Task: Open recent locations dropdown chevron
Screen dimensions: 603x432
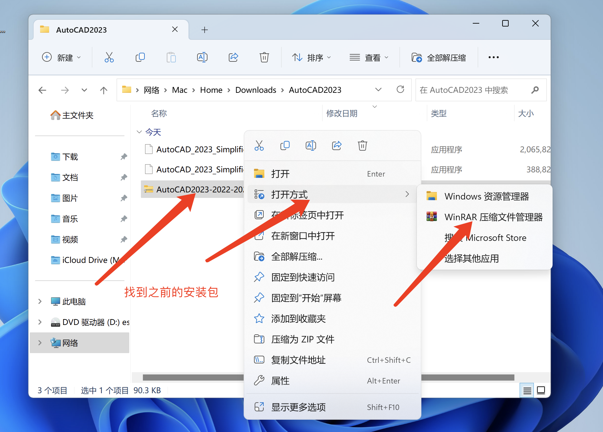Action: (84, 90)
